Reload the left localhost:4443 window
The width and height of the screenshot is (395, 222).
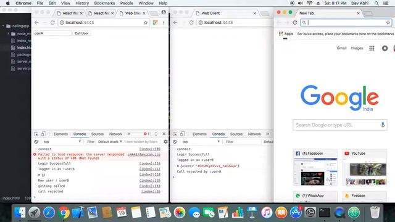52,22
